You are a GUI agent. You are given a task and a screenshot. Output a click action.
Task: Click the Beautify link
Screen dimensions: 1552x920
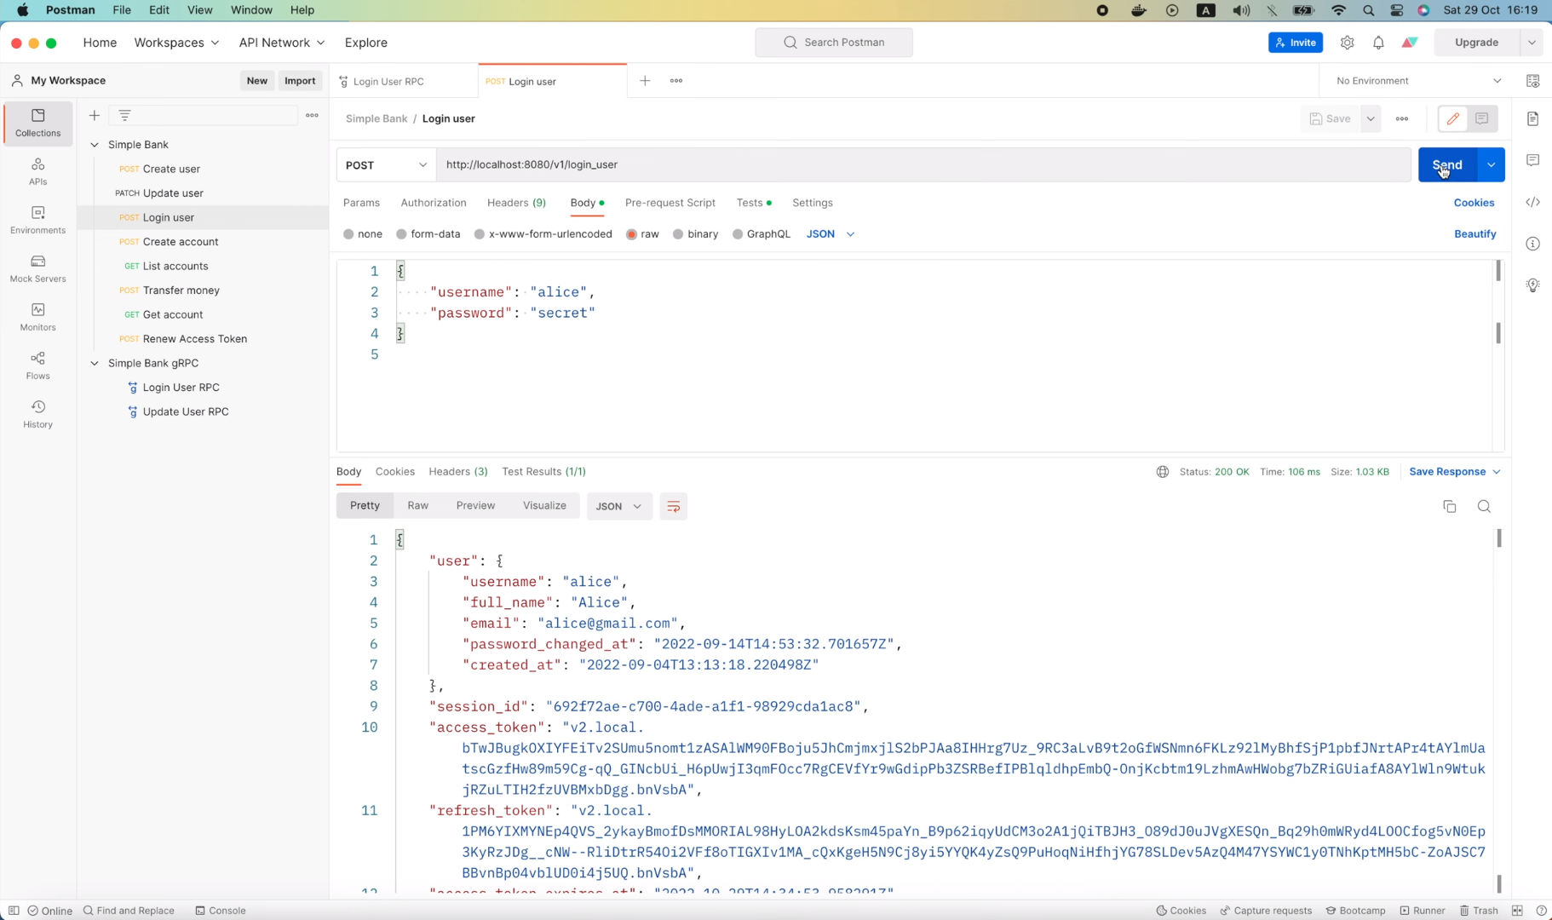1474,233
